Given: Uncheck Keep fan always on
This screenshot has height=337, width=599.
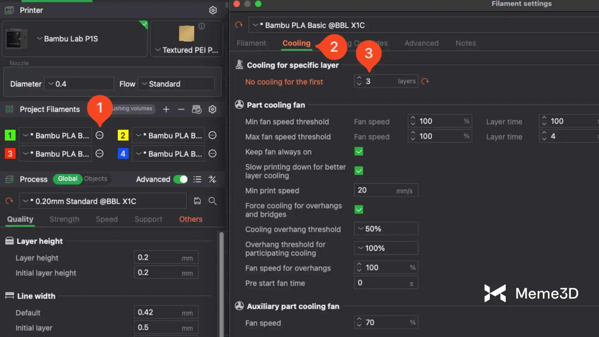Looking at the screenshot, I should [359, 152].
